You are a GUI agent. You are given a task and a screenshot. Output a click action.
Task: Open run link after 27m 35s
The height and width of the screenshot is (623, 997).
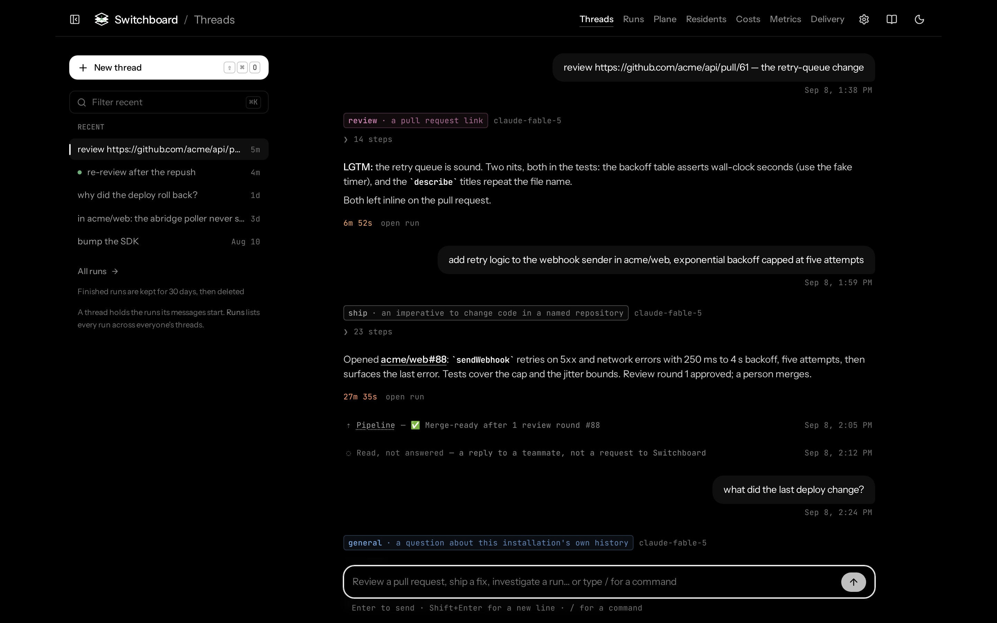click(x=405, y=397)
